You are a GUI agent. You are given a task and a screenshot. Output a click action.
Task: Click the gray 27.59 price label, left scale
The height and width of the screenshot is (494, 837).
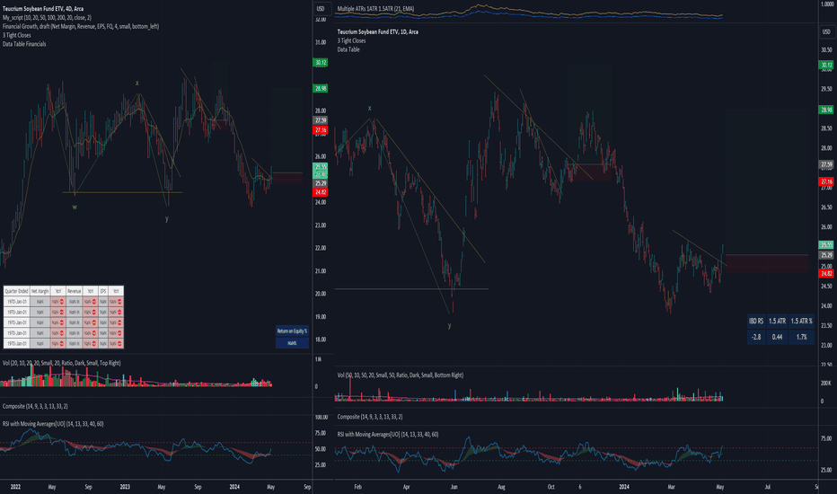pos(321,120)
